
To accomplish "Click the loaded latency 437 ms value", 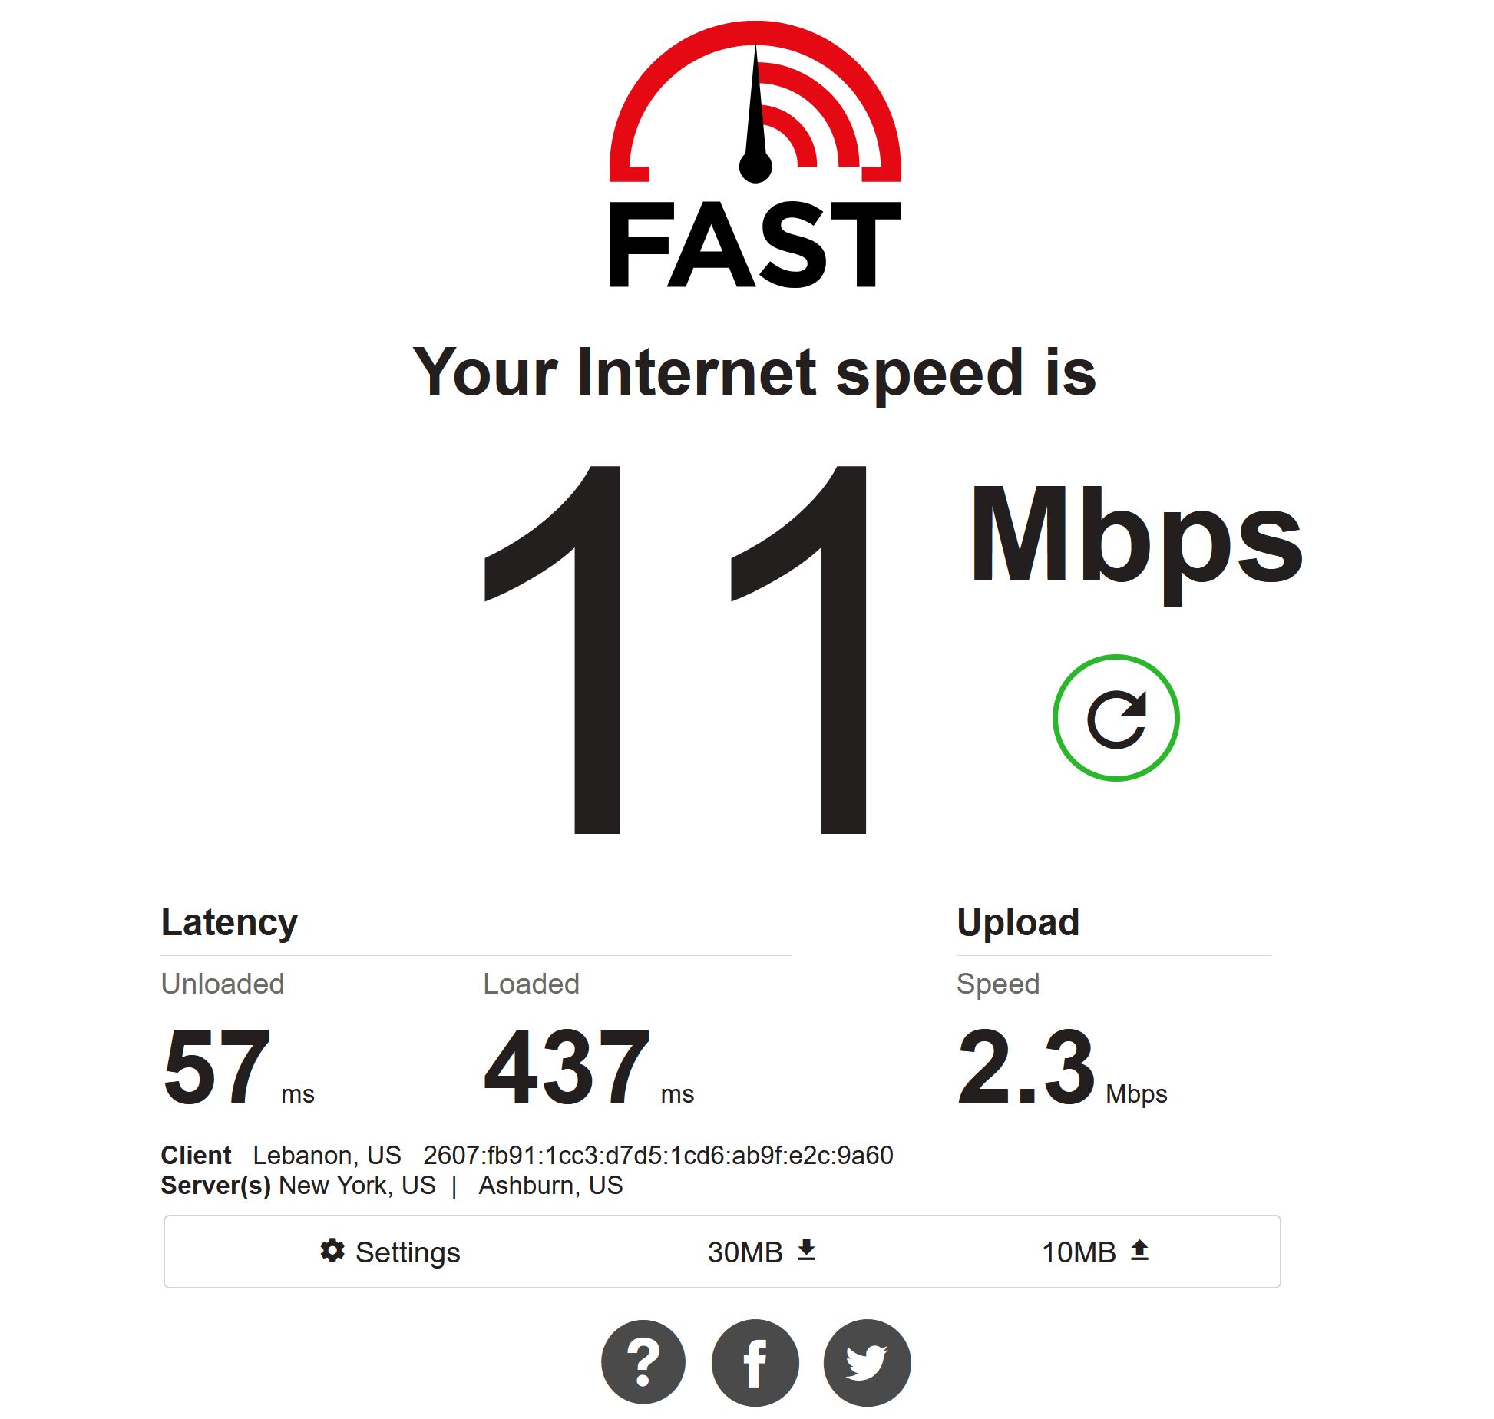I will coord(589,1067).
